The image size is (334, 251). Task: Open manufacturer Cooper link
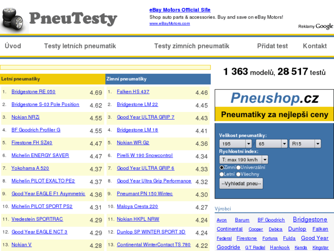tap(255, 229)
